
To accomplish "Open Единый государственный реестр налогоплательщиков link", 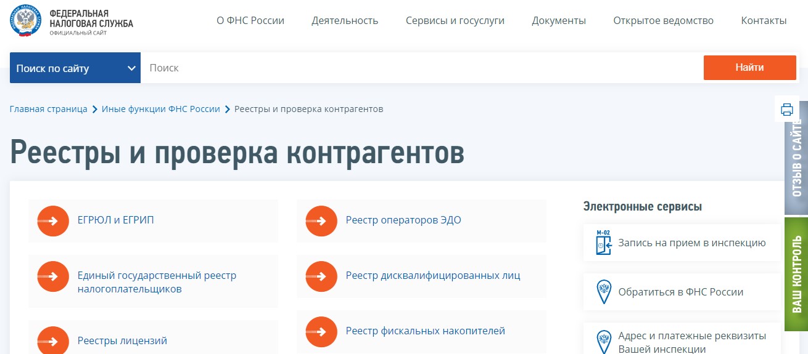I will [157, 282].
